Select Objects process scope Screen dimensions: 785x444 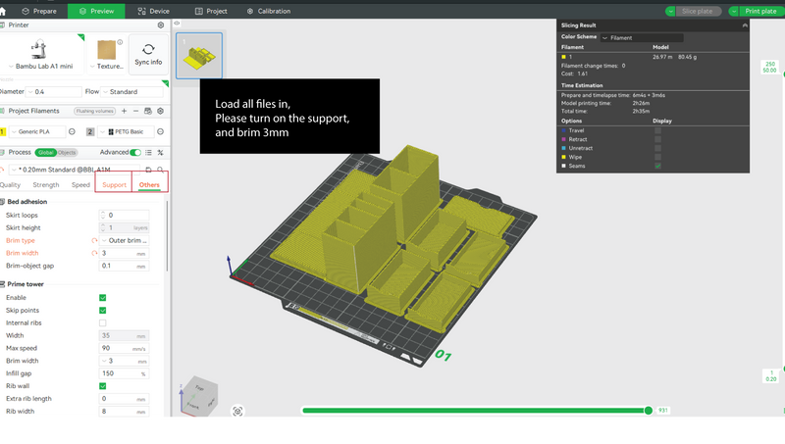67,153
